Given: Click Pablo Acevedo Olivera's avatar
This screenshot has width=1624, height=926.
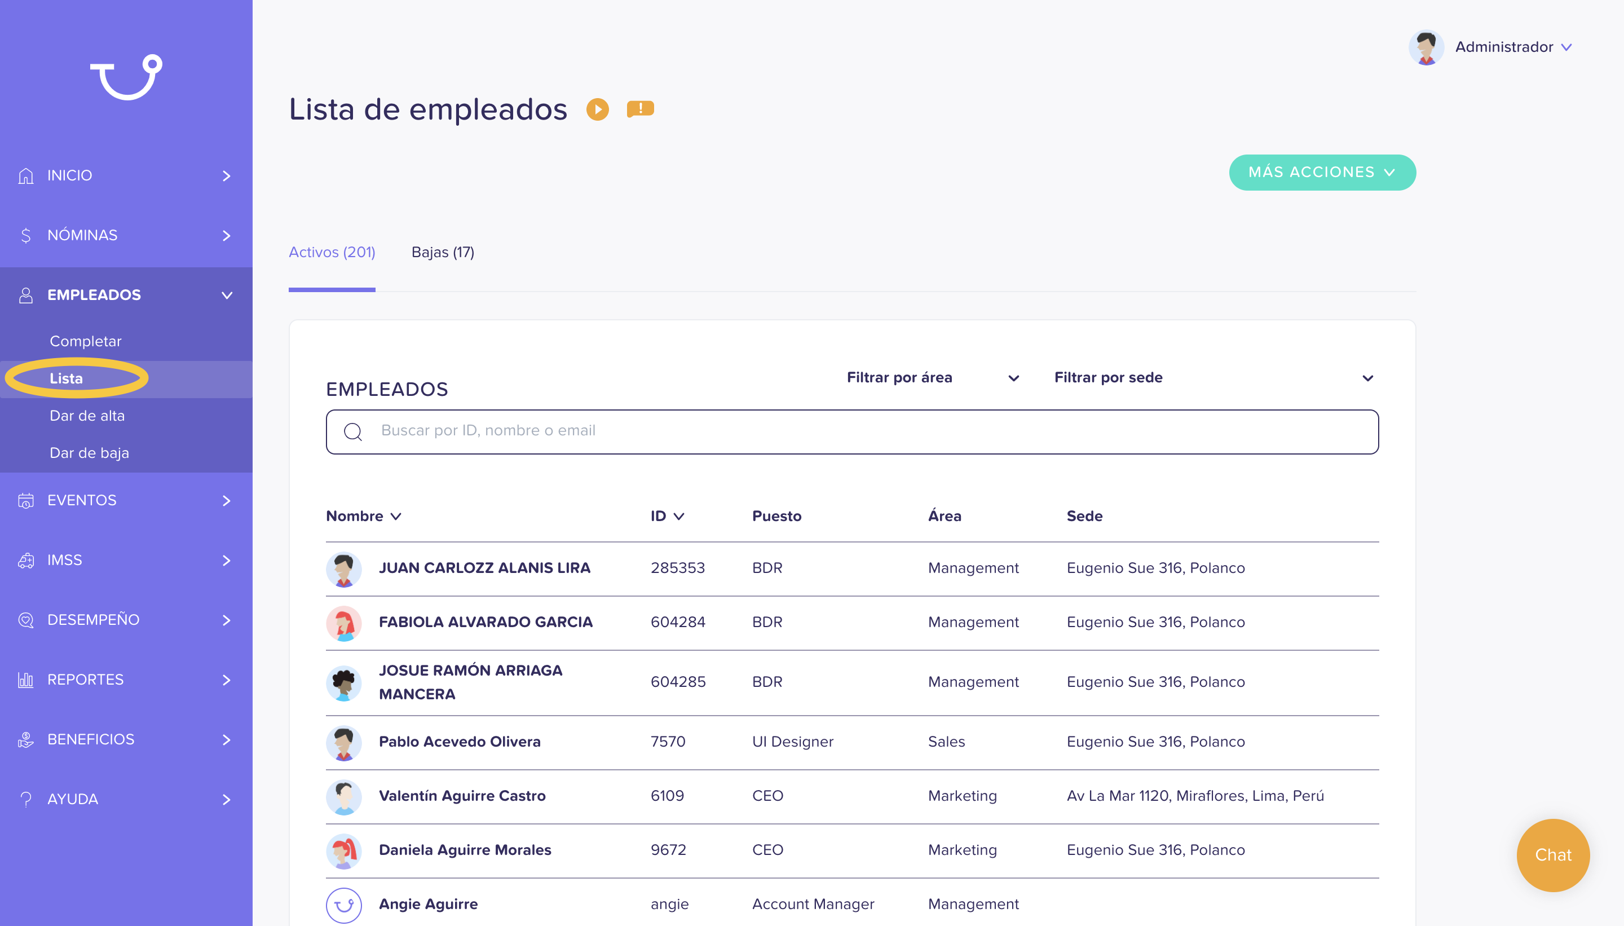Looking at the screenshot, I should click(344, 743).
